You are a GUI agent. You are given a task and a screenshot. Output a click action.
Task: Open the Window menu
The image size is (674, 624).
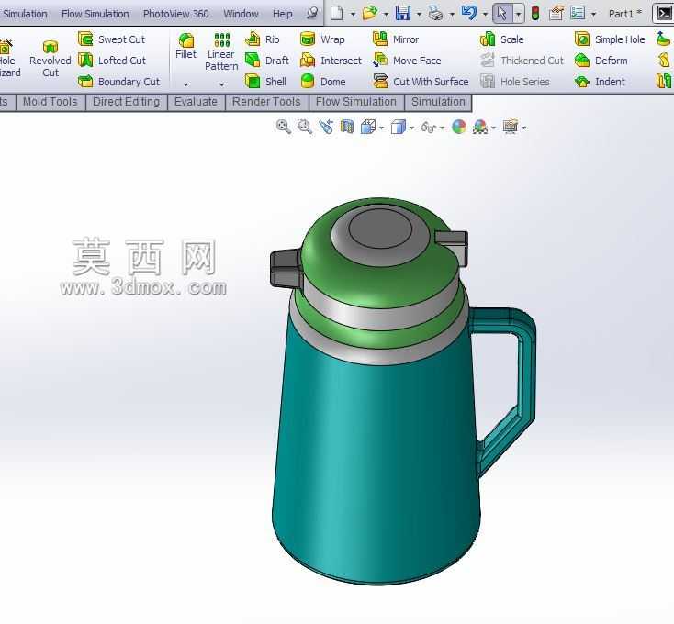pos(241,14)
